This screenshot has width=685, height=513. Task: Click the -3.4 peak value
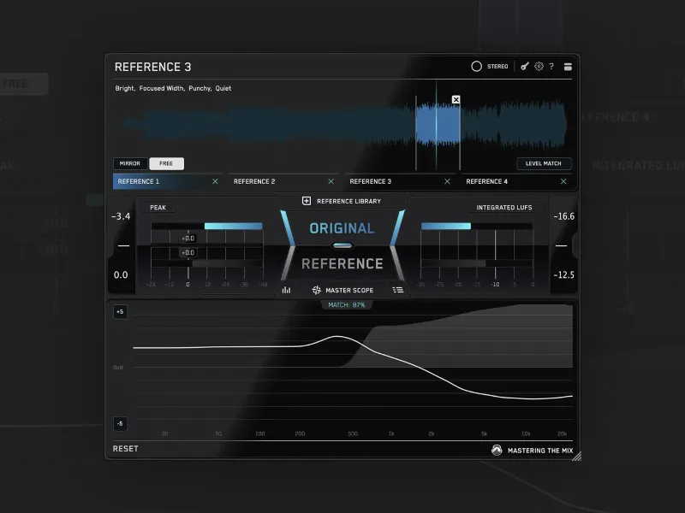(x=121, y=216)
